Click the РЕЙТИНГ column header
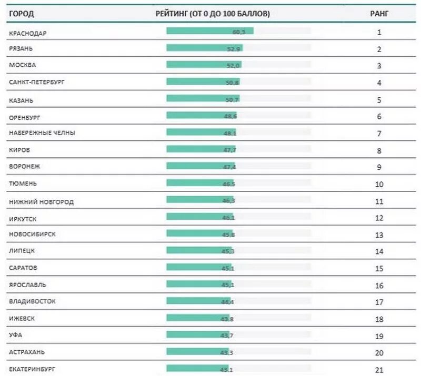Viewport: 421px width, 376px height. click(x=213, y=14)
